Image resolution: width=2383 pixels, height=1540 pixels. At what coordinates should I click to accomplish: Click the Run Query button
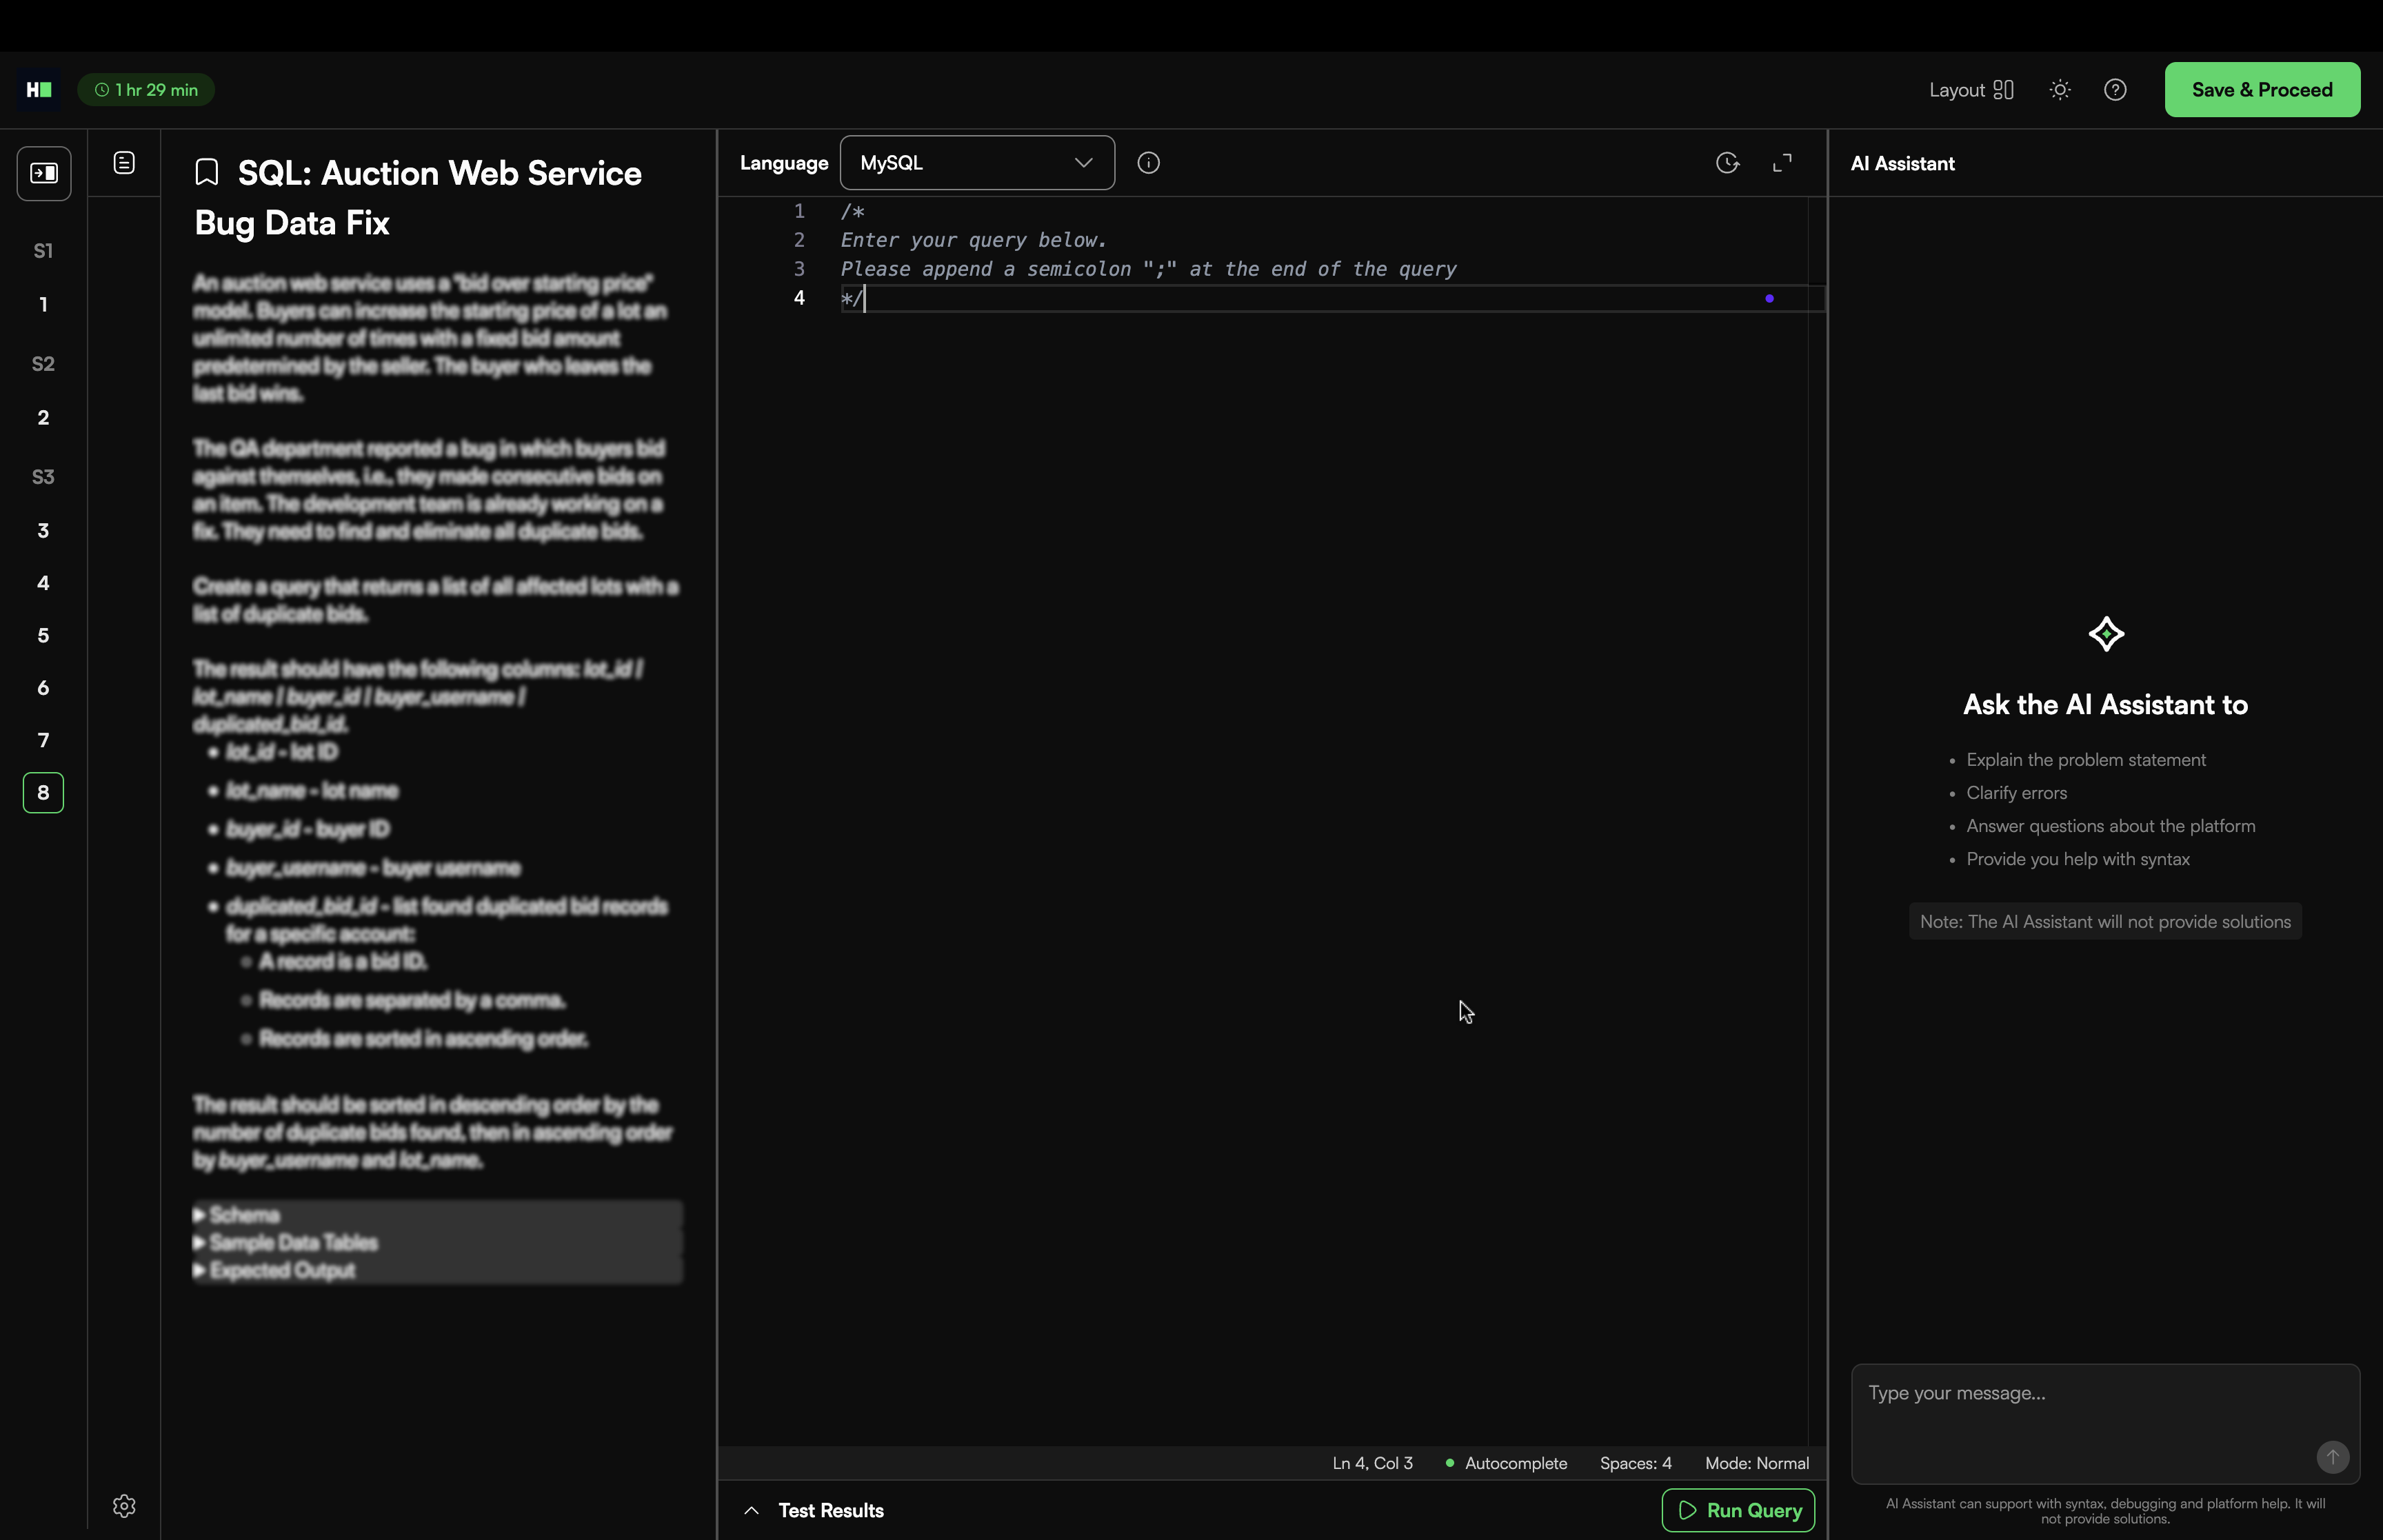[x=1738, y=1510]
